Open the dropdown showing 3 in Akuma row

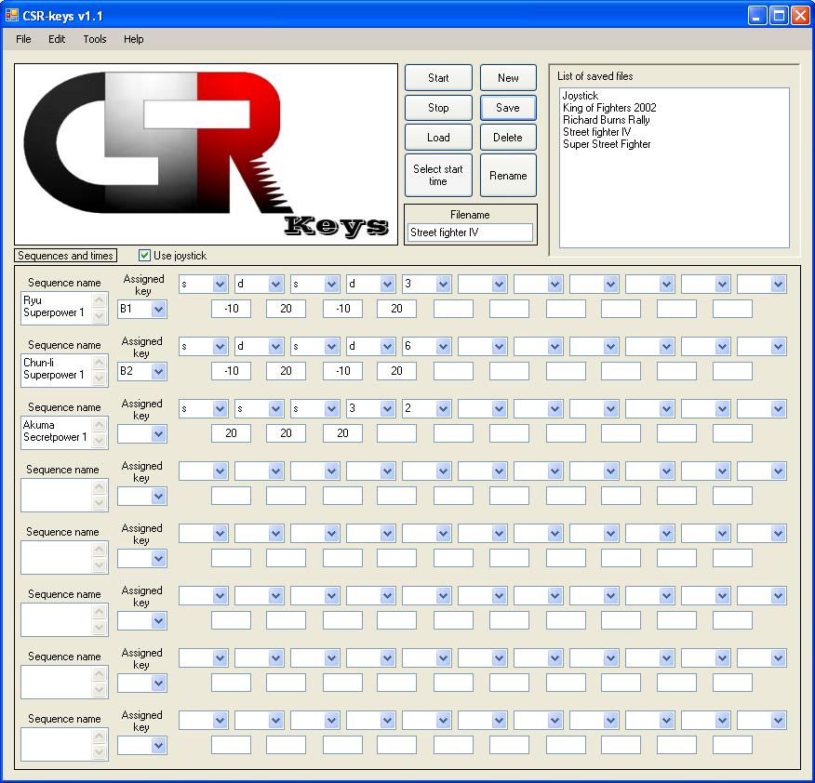click(387, 409)
